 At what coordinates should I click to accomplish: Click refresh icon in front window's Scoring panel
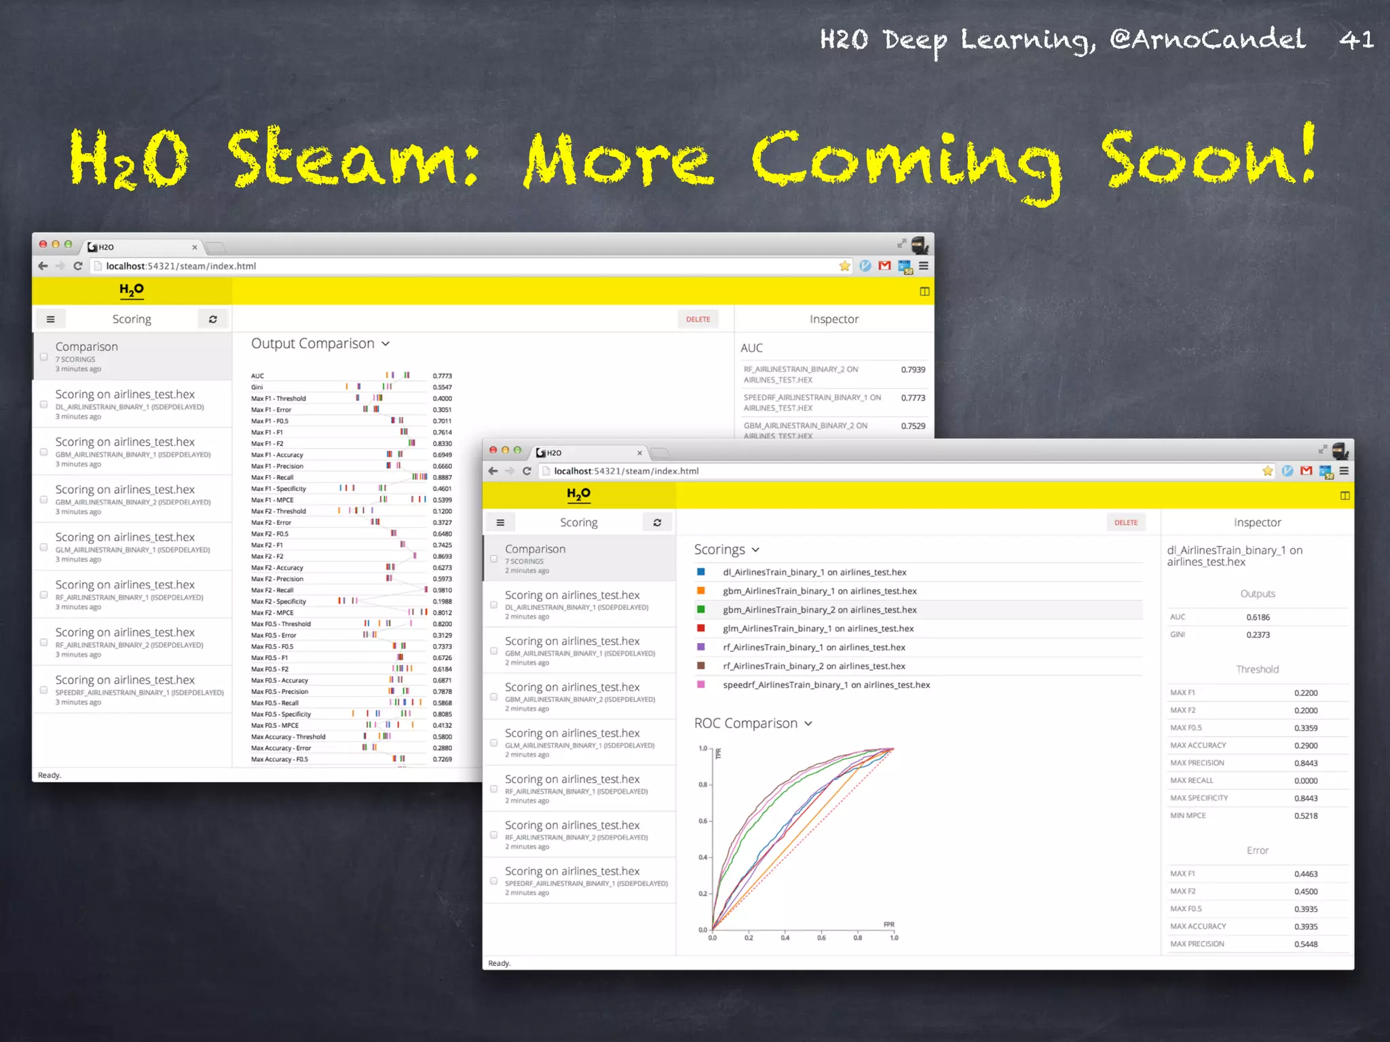657,522
